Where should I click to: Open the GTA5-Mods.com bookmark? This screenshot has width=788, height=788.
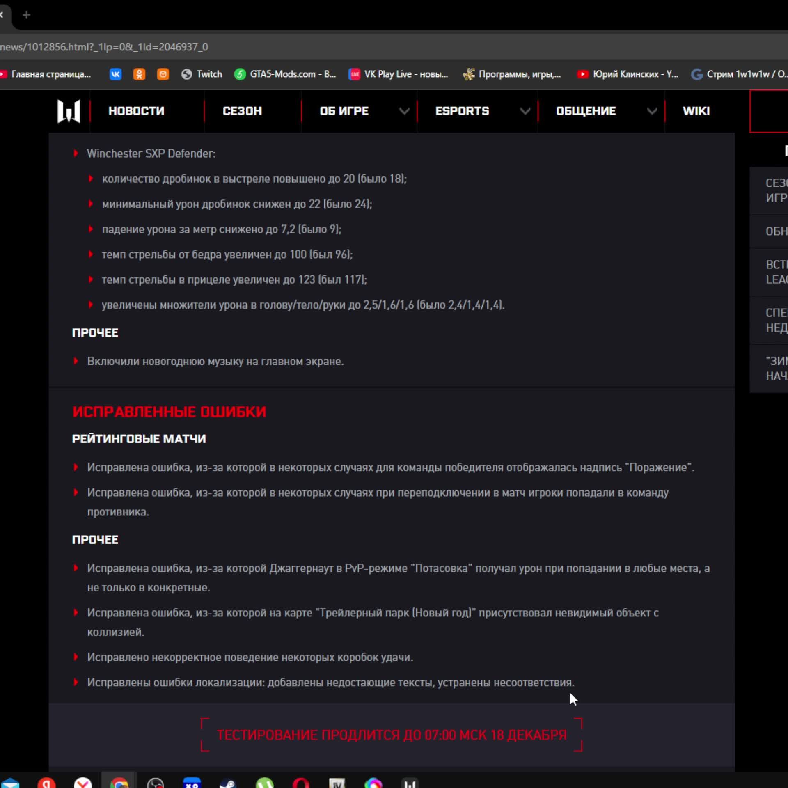285,74
